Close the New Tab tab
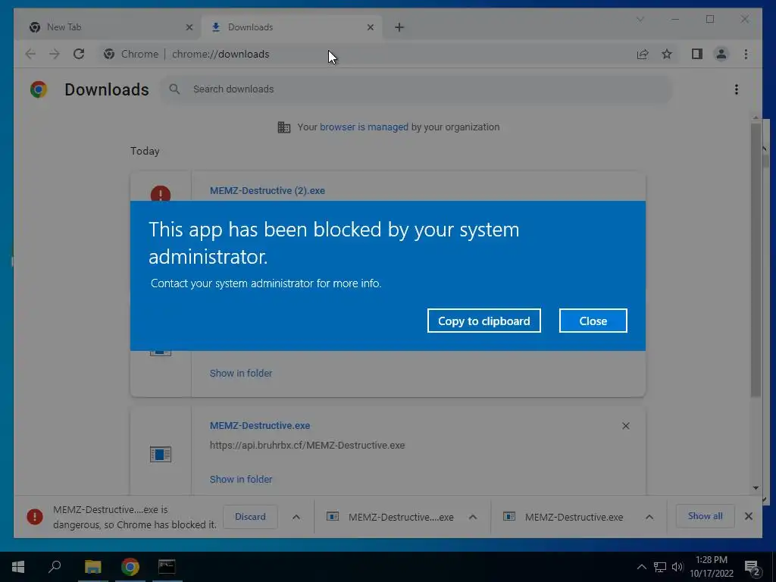Screen dimensions: 776x582 (x=189, y=27)
